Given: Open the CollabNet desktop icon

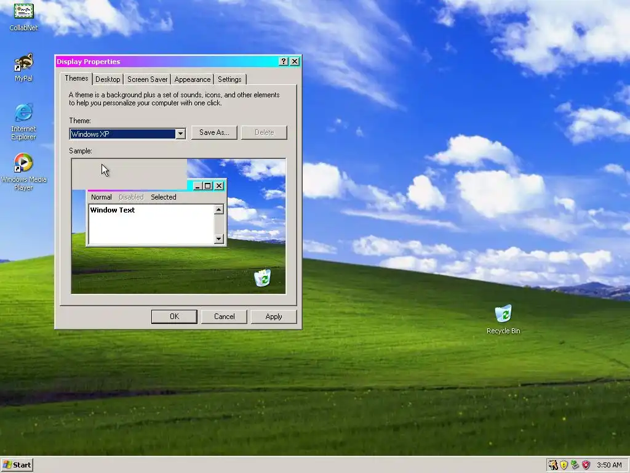Looking at the screenshot, I should pyautogui.click(x=24, y=16).
